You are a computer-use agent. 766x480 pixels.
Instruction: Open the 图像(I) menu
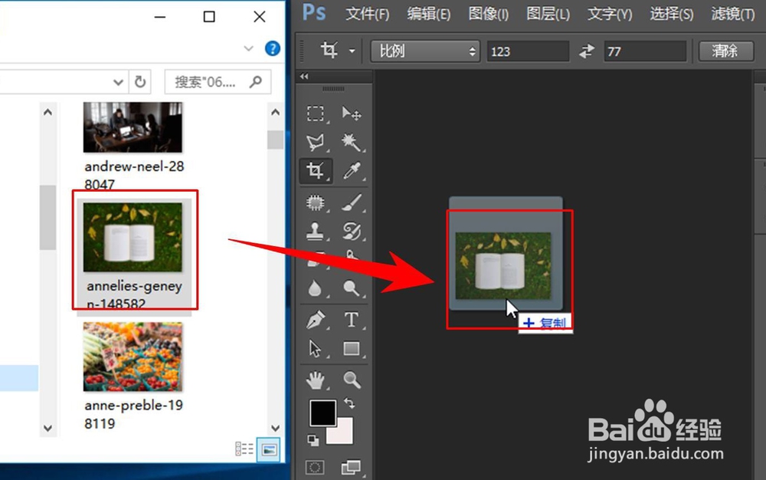[x=489, y=14]
